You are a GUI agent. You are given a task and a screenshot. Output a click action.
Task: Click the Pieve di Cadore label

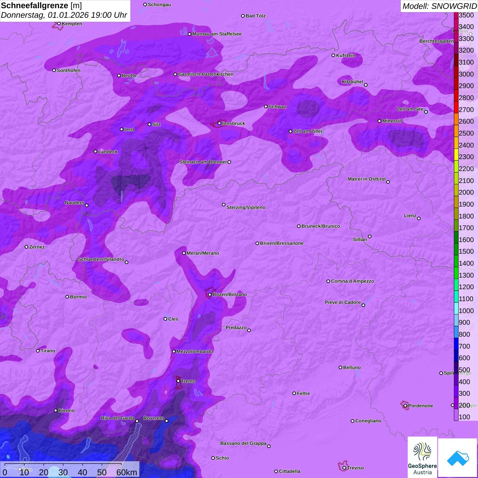pyautogui.click(x=343, y=302)
